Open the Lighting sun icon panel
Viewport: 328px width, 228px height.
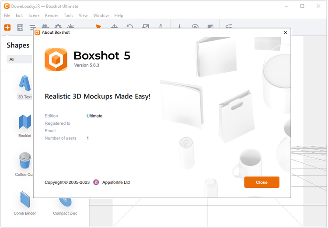click(71, 26)
